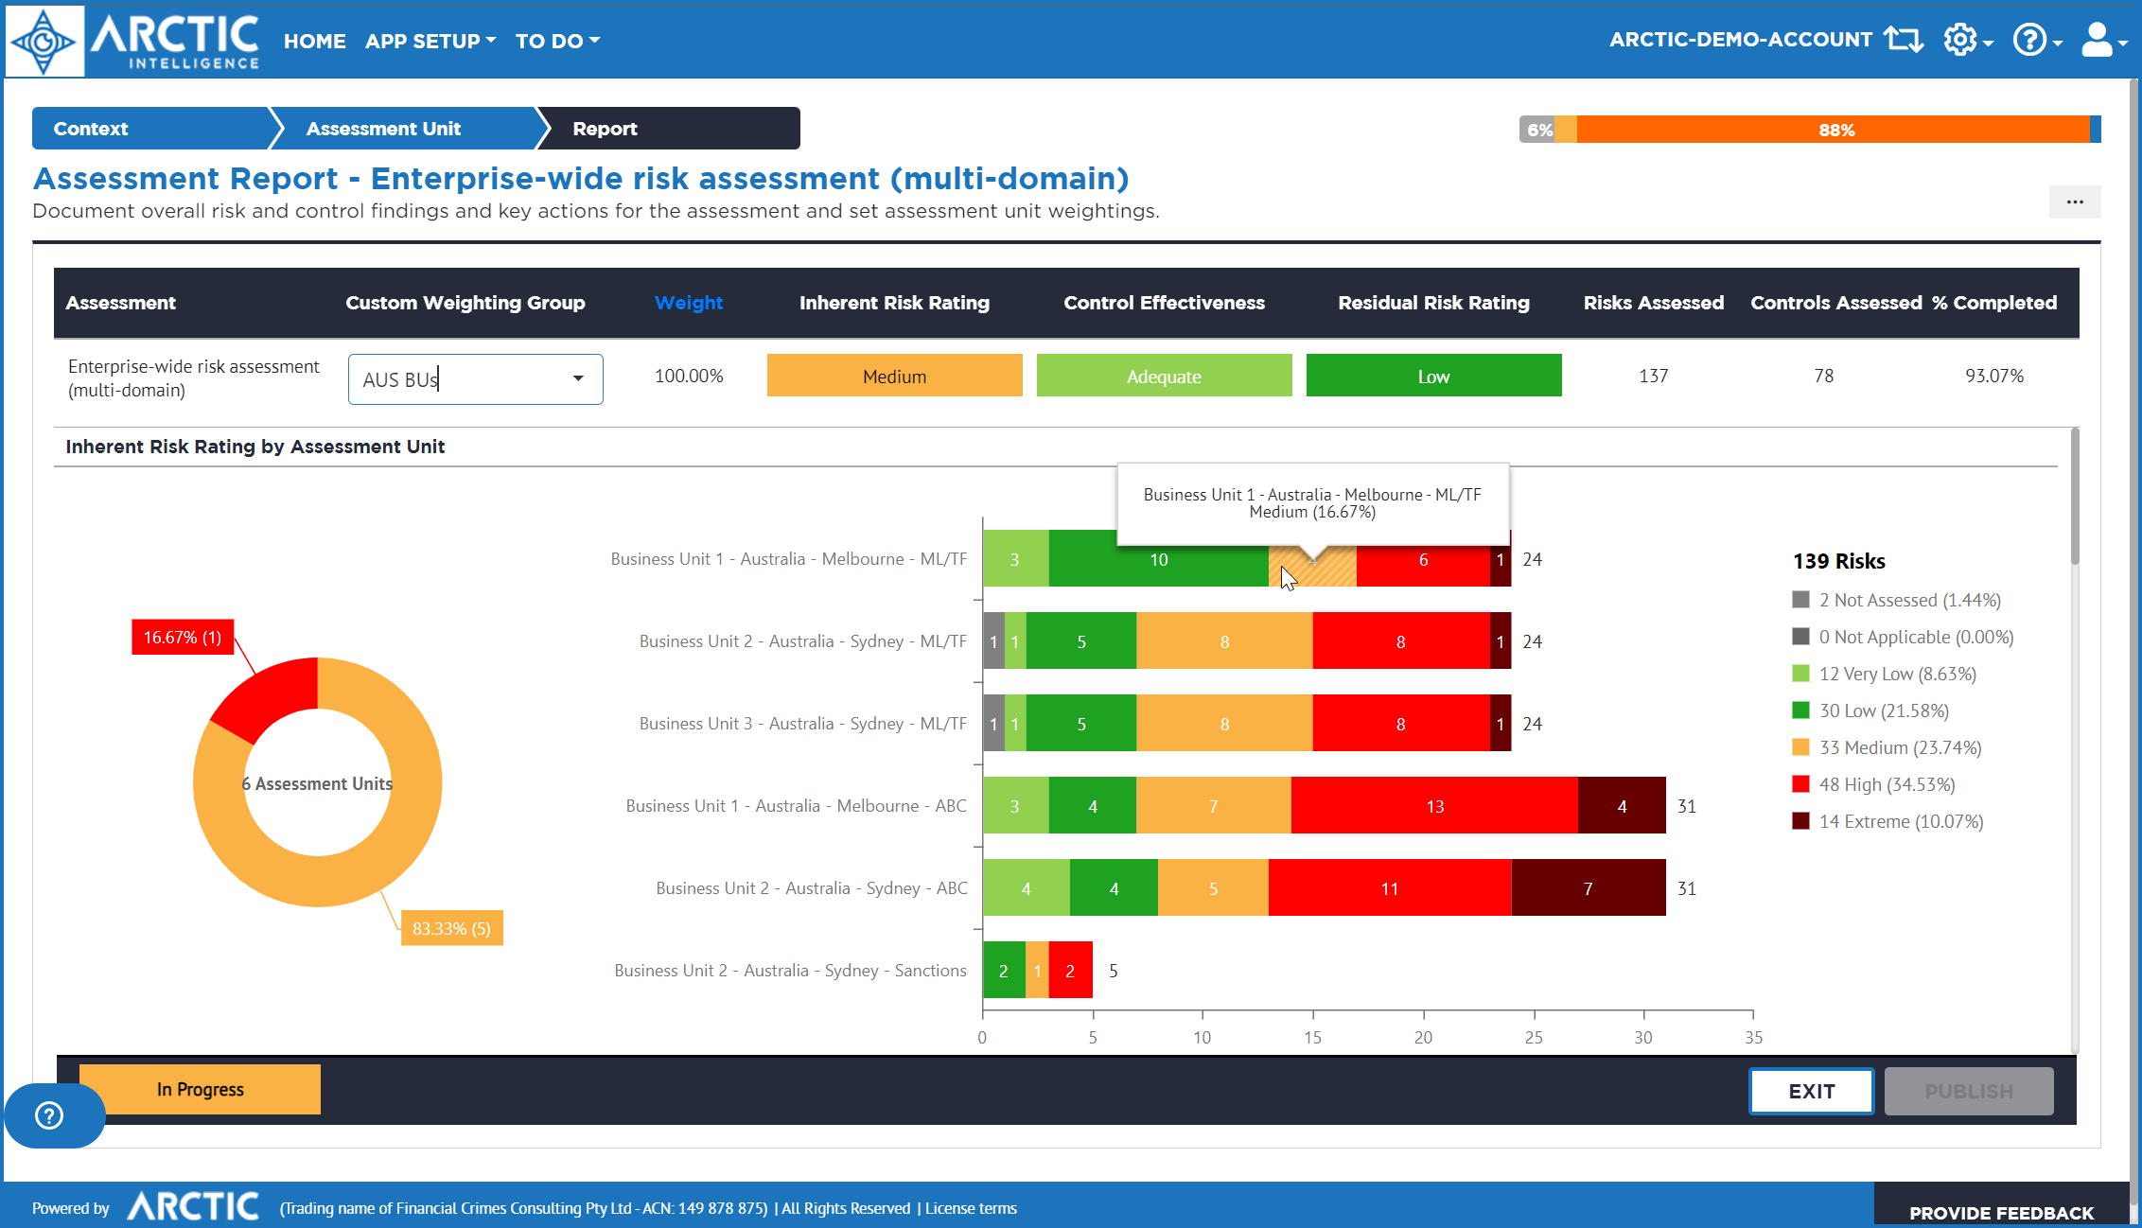
Task: Click the In Progress status button
Action: click(x=200, y=1089)
